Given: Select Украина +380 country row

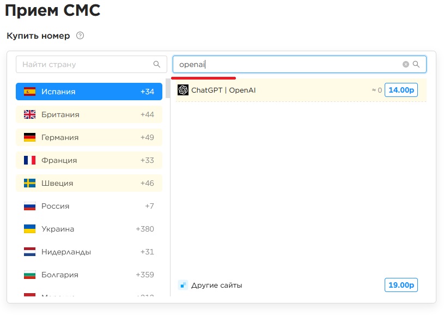Looking at the screenshot, I should (x=89, y=229).
